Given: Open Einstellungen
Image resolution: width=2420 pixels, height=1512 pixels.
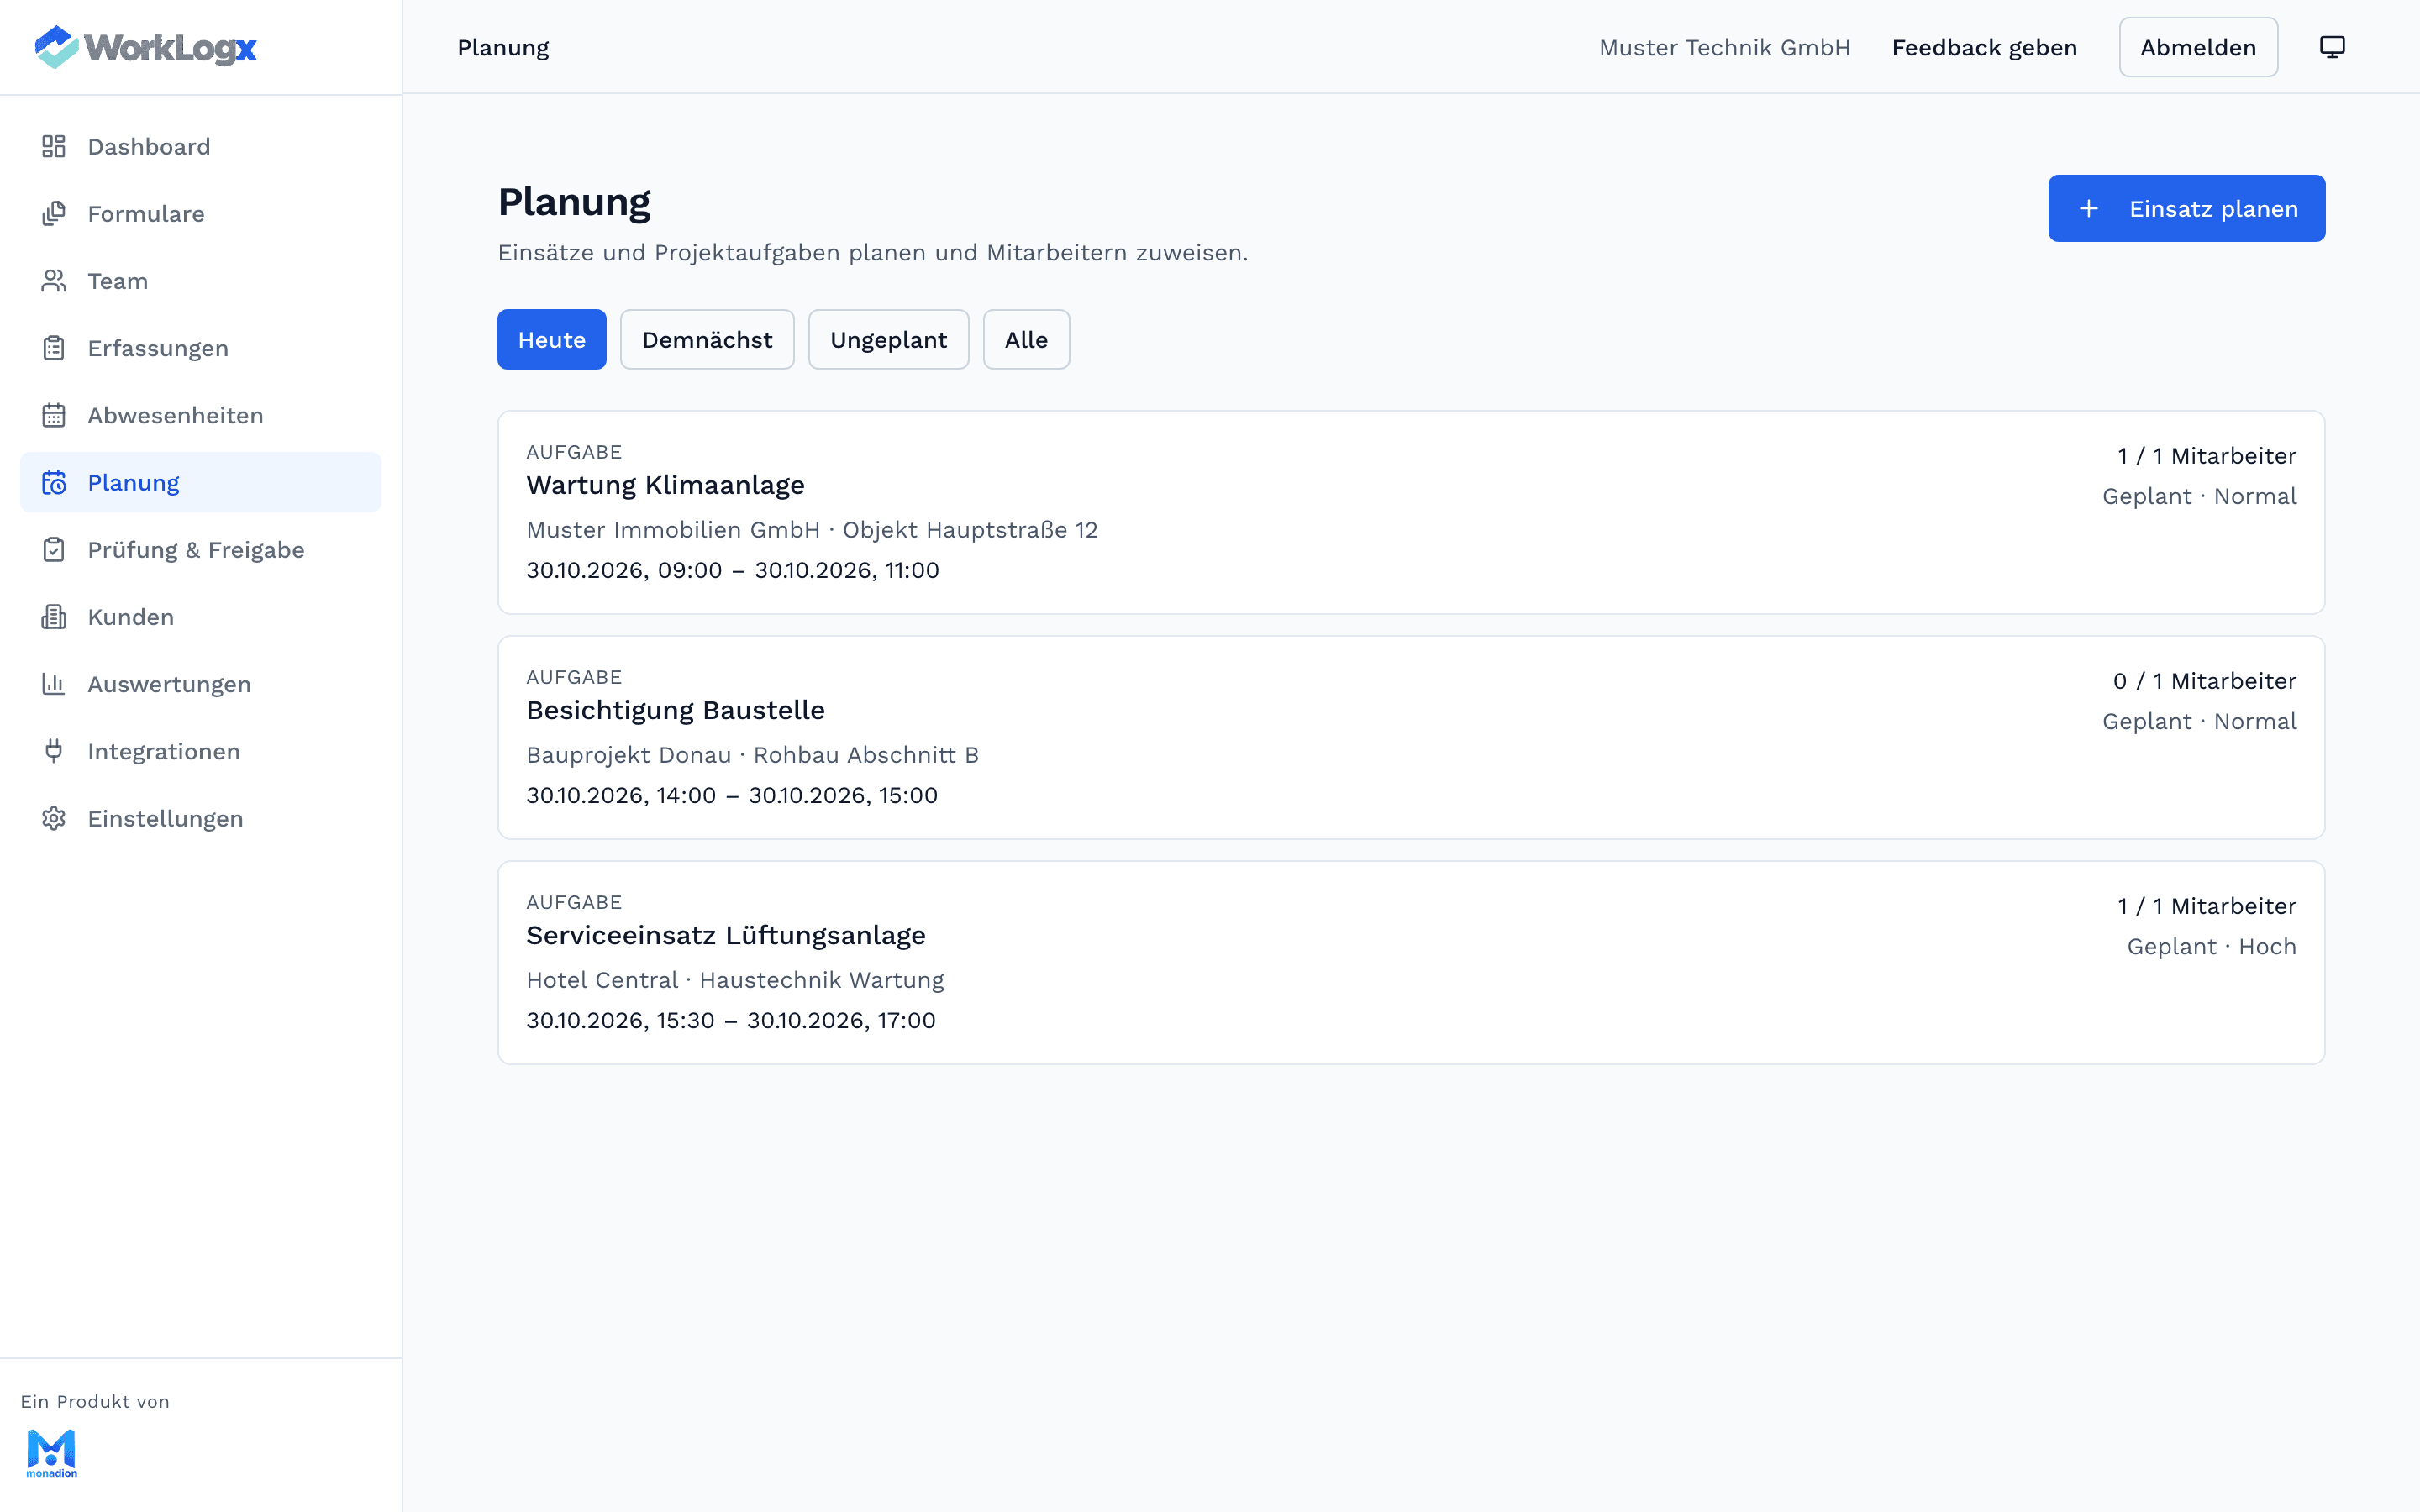Looking at the screenshot, I should (201, 818).
